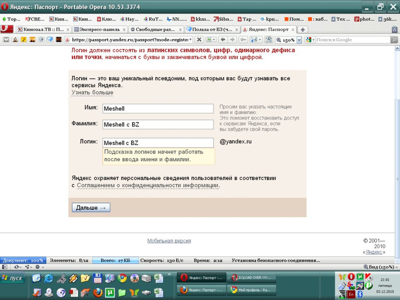Open a new tab with plus button

tap(302, 29)
